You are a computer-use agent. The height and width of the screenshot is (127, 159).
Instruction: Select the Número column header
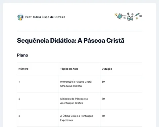(24, 69)
